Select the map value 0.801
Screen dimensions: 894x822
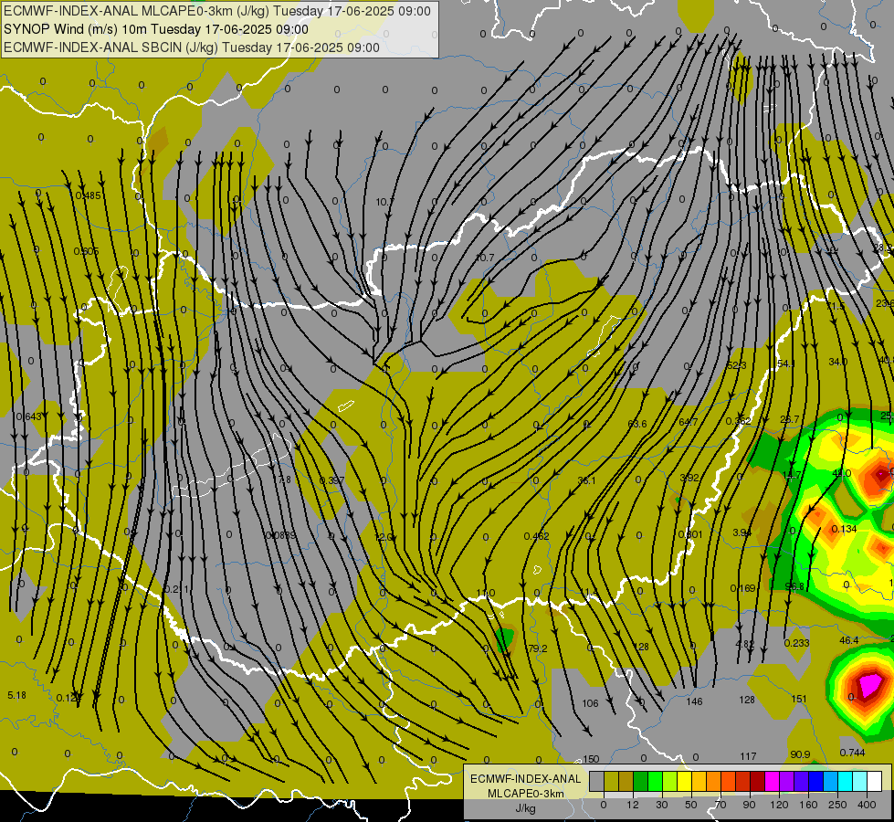point(690,534)
